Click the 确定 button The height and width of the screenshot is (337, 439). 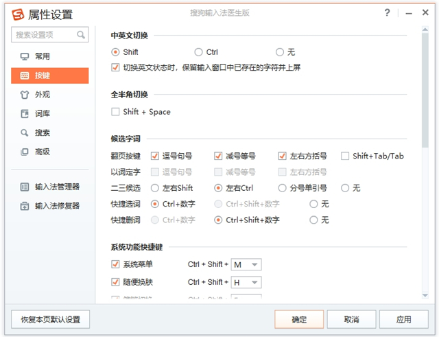[299, 319]
